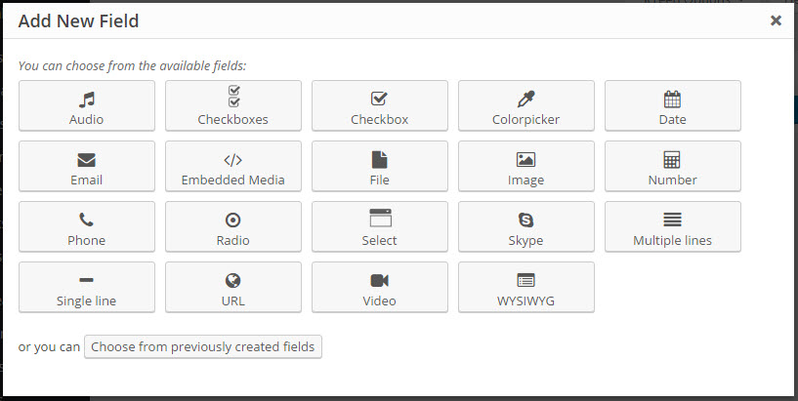The height and width of the screenshot is (401, 798).
Task: Select the Single line field type
Action: pos(87,288)
